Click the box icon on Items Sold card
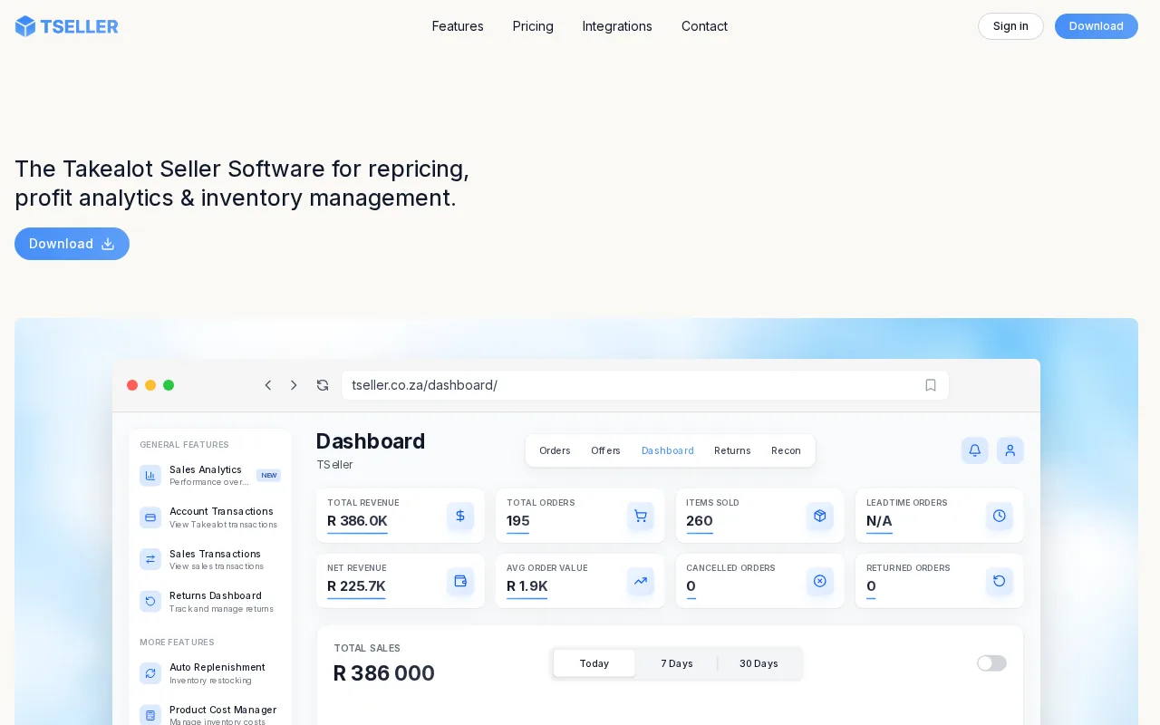Image resolution: width=1160 pixels, height=725 pixels. tap(820, 516)
